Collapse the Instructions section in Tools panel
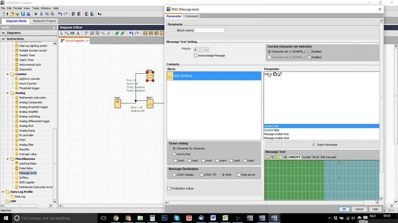 coord(3,38)
